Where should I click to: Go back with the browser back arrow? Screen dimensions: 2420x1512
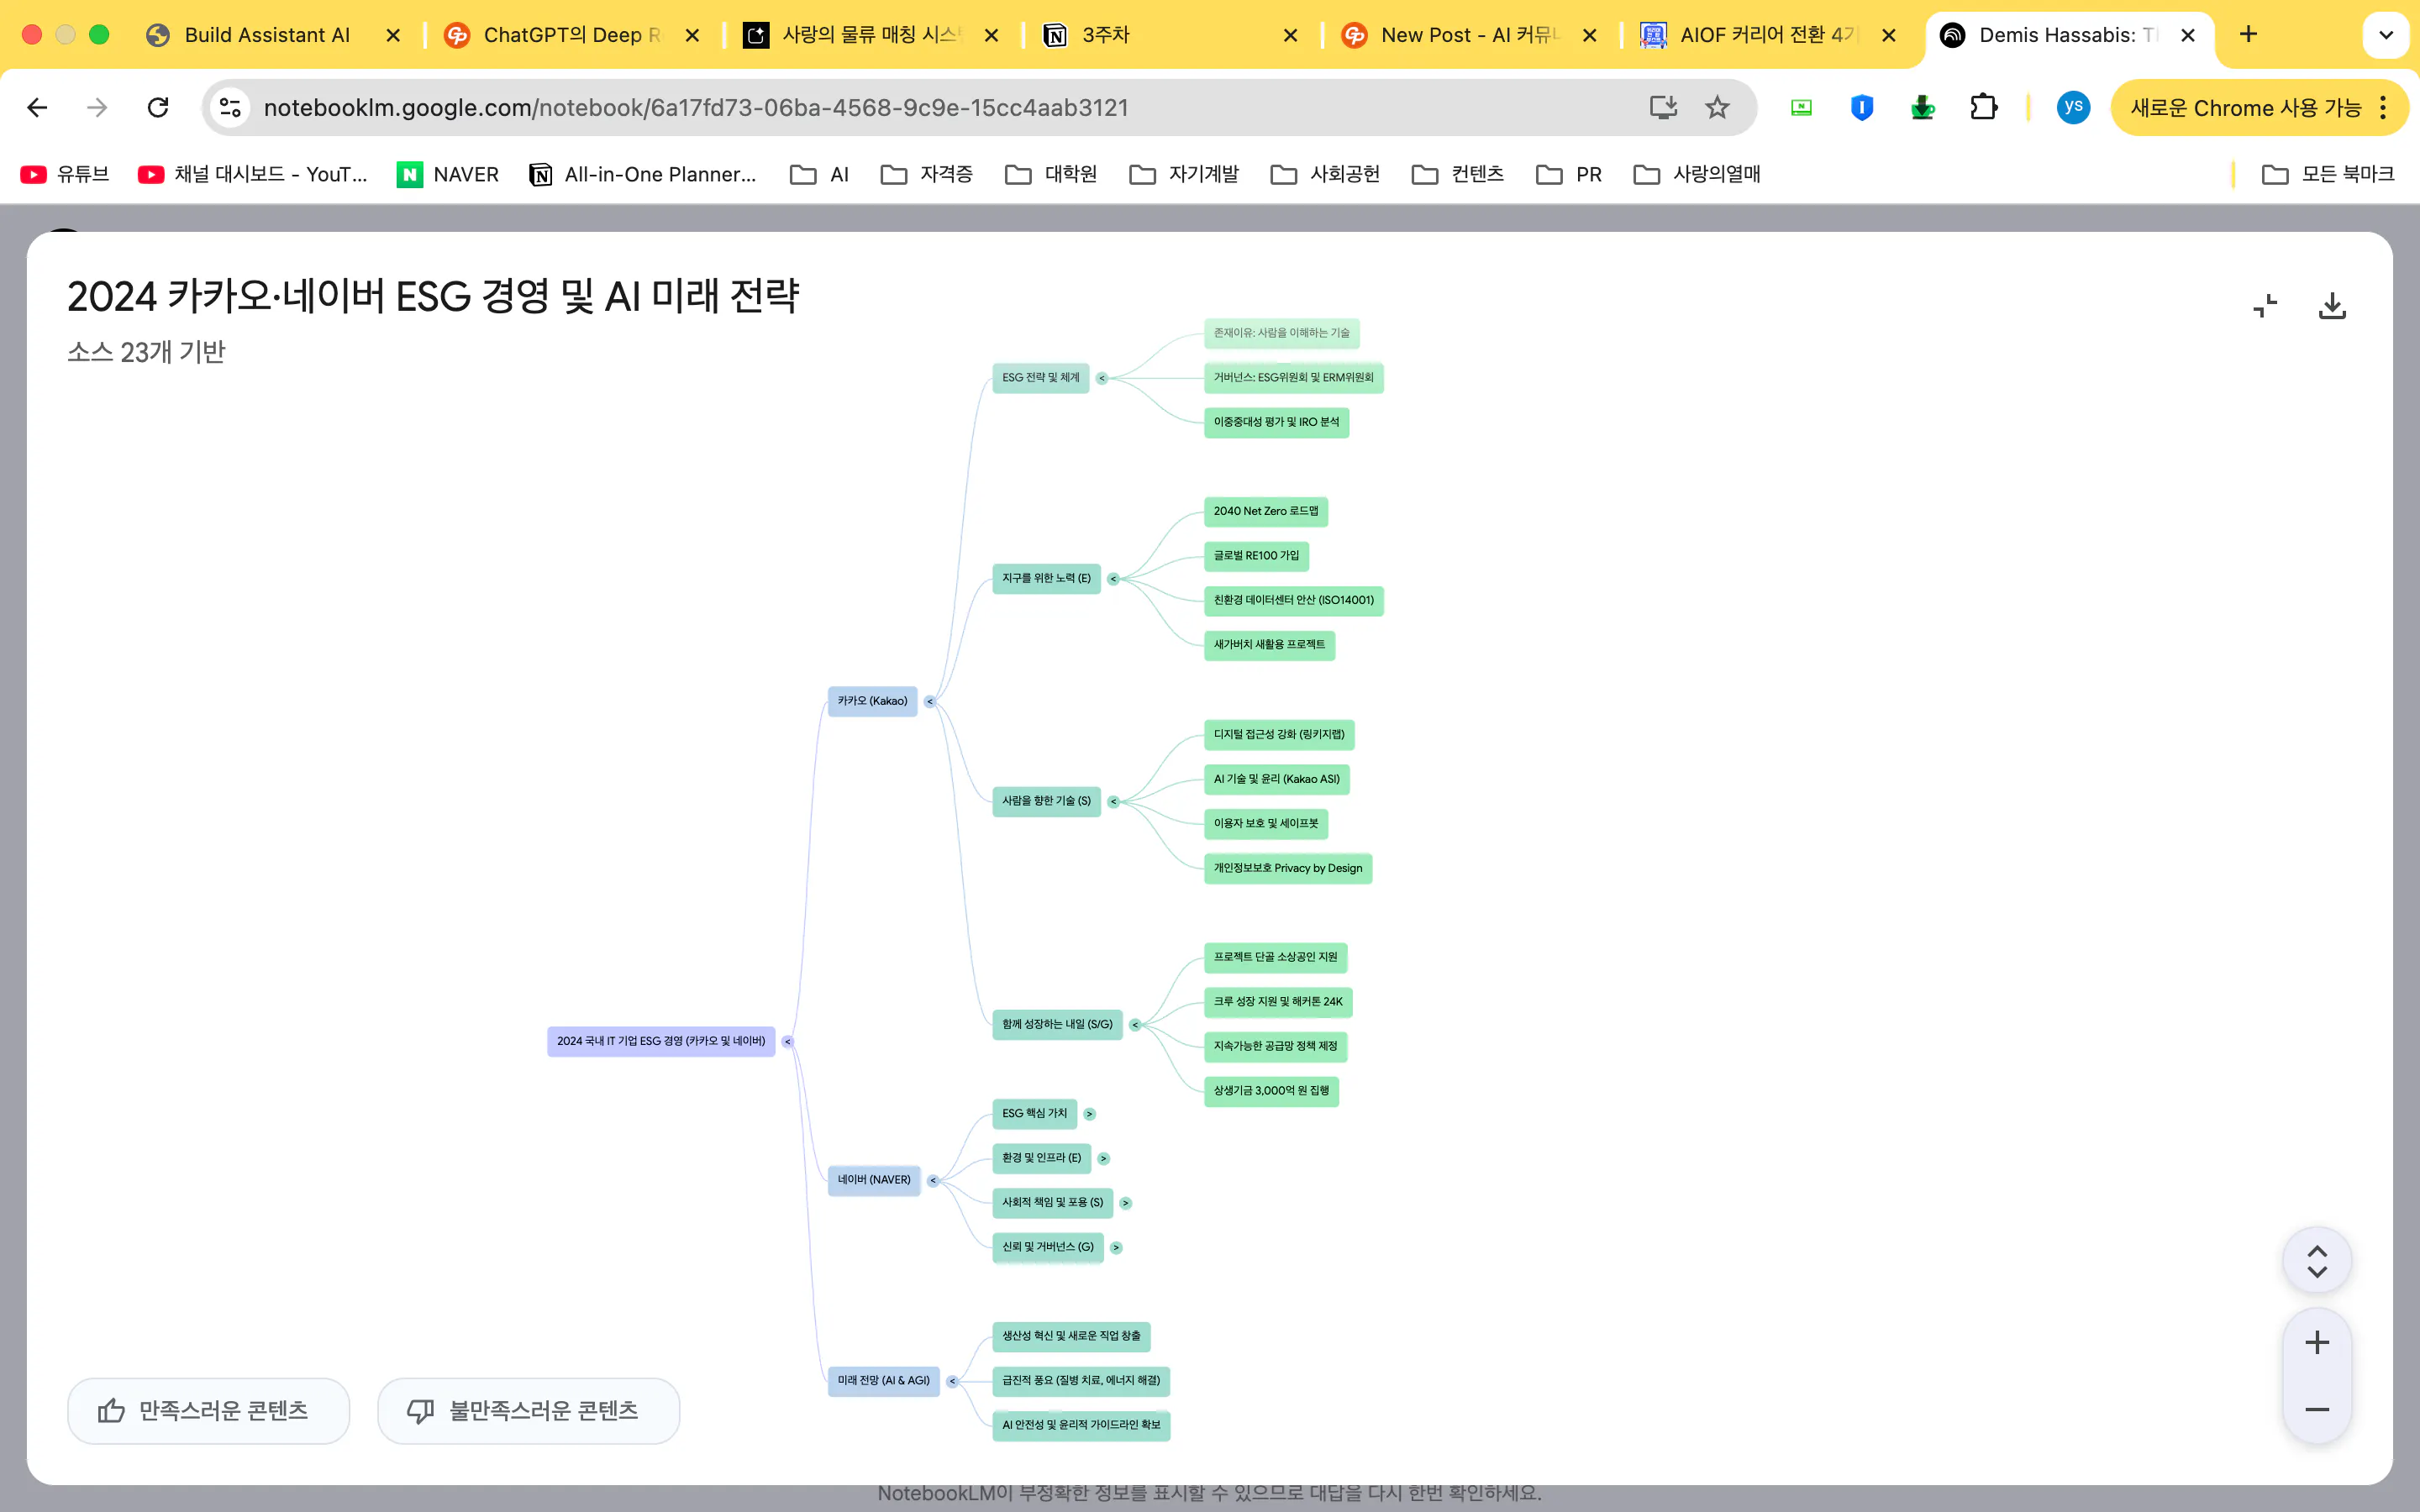[37, 107]
